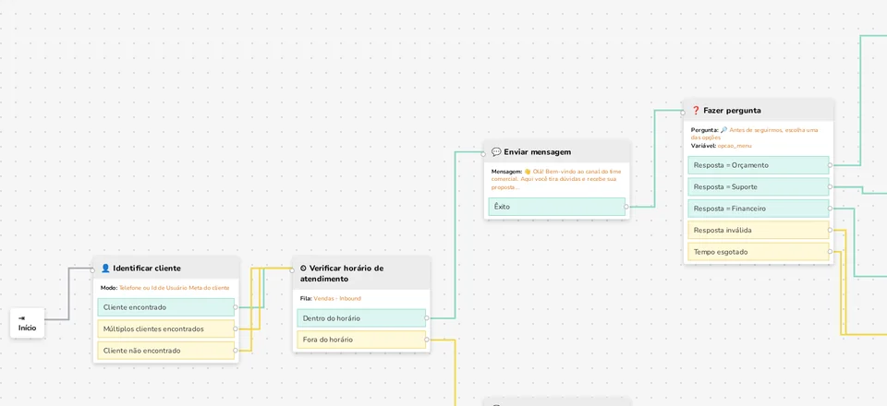Click the Antes de seguirmos question text
Screen dimensions: 887x406
coord(755,134)
